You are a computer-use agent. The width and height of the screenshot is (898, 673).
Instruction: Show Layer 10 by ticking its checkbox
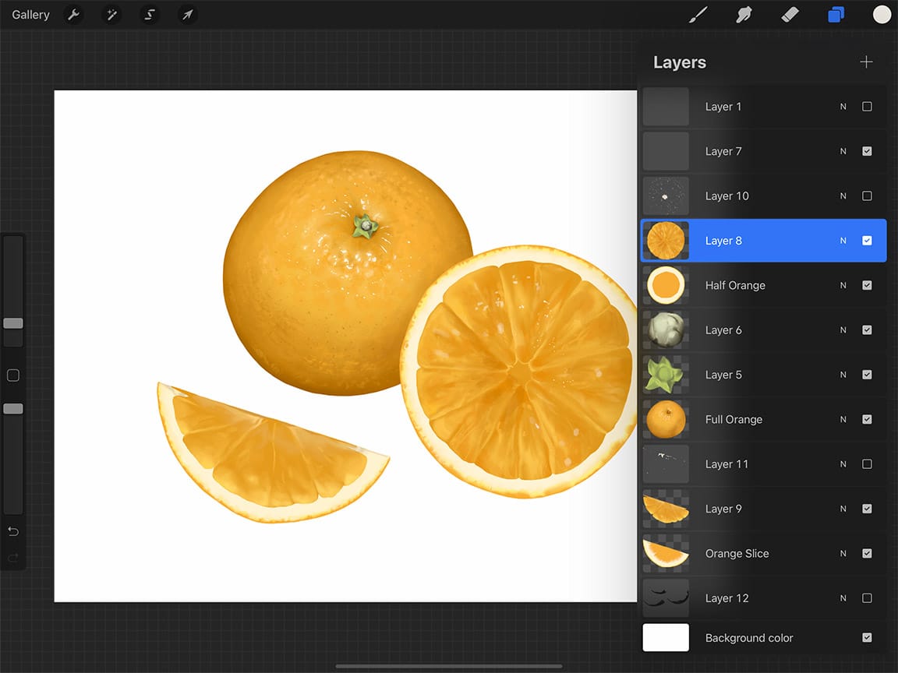[867, 196]
